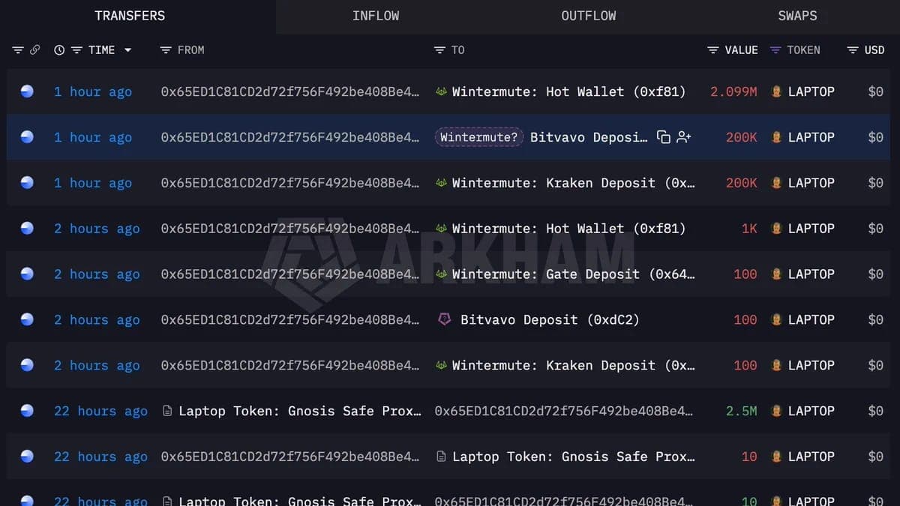Click the LAPTOP token icon in the 2.5M row
Image resolution: width=900 pixels, height=506 pixels.
777,411
